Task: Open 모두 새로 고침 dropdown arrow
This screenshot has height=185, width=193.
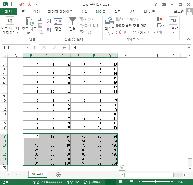Action: click(33, 33)
